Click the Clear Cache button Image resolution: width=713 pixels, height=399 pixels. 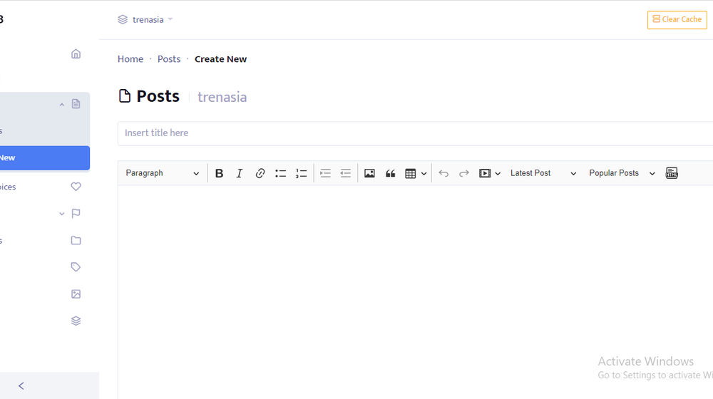pos(677,19)
